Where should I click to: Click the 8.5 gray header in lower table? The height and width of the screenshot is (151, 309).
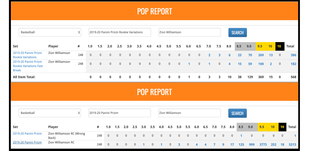(241, 127)
